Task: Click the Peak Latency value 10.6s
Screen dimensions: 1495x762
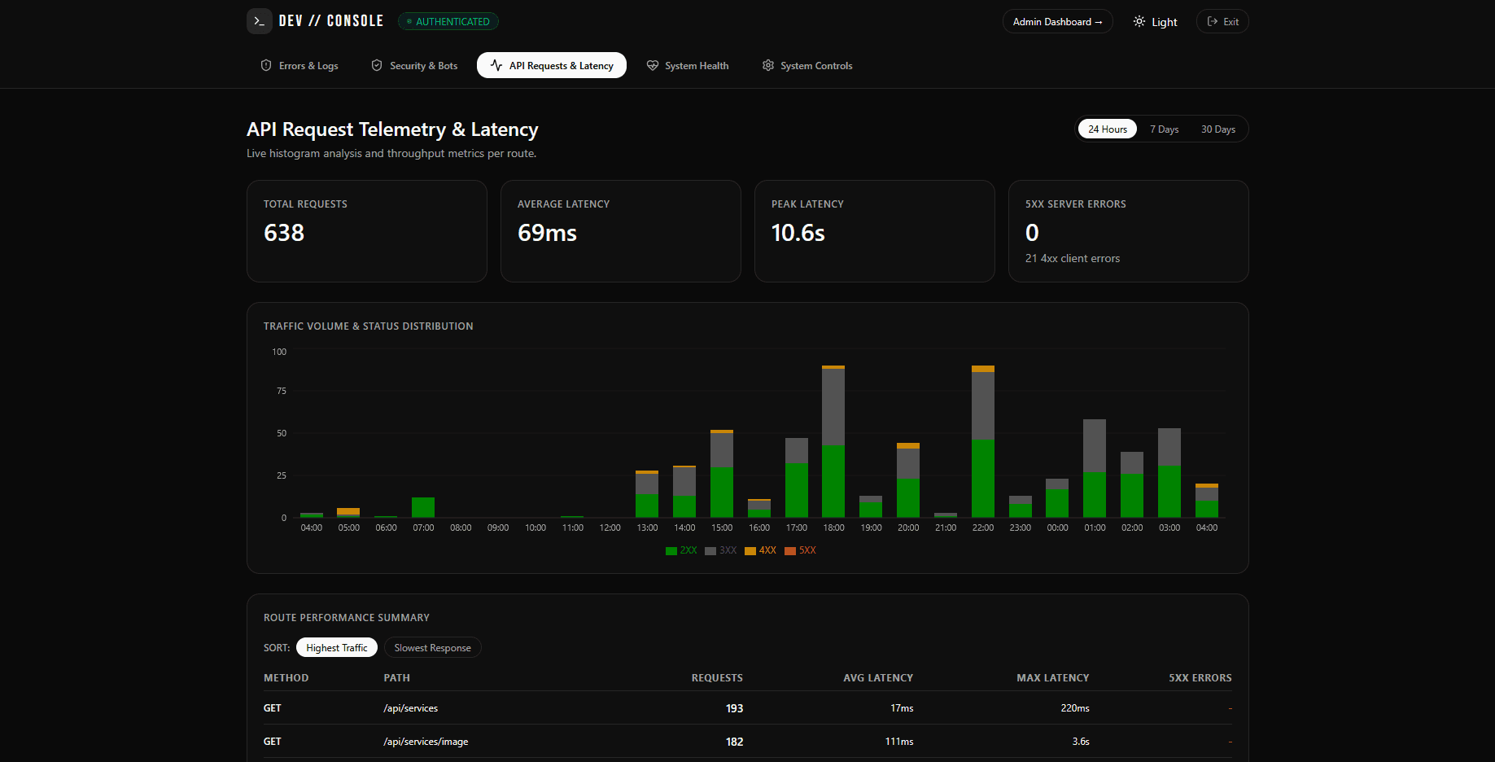Action: [x=798, y=233]
